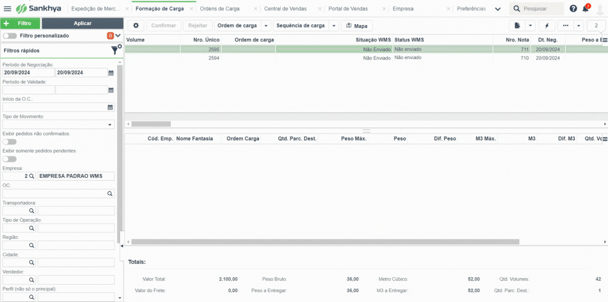This screenshot has height=302, width=608.
Task: Click the three dots more options button
Action: tap(565, 25)
